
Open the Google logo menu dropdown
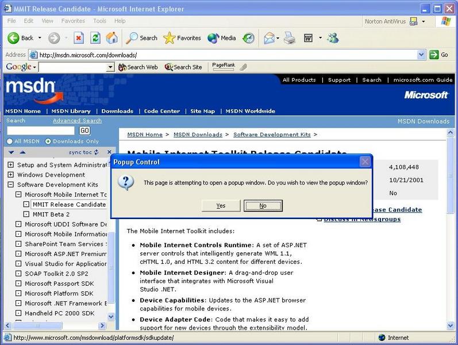[34, 67]
